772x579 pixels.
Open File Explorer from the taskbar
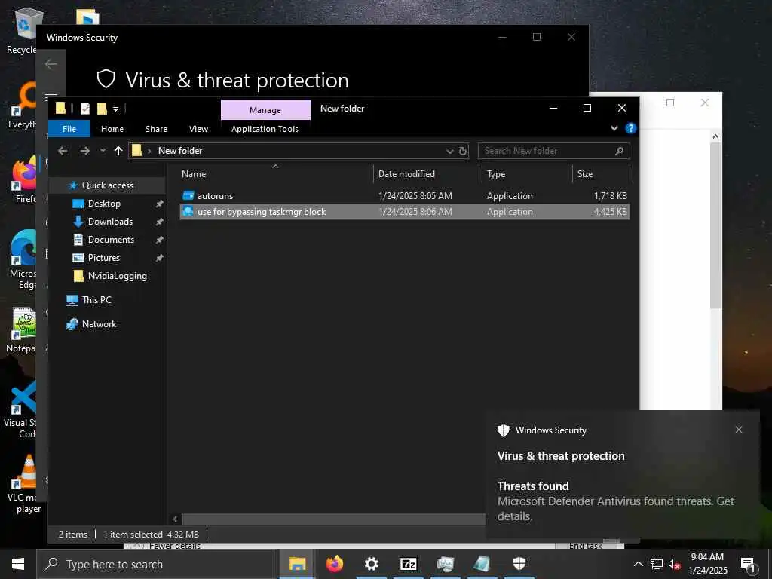pos(297,564)
